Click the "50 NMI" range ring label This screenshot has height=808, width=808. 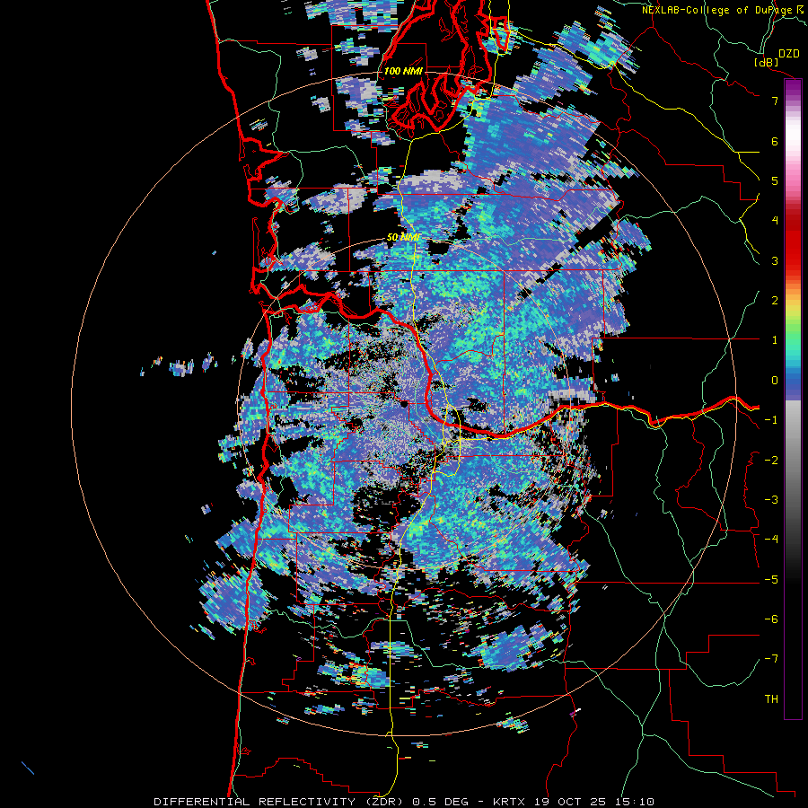pyautogui.click(x=403, y=238)
